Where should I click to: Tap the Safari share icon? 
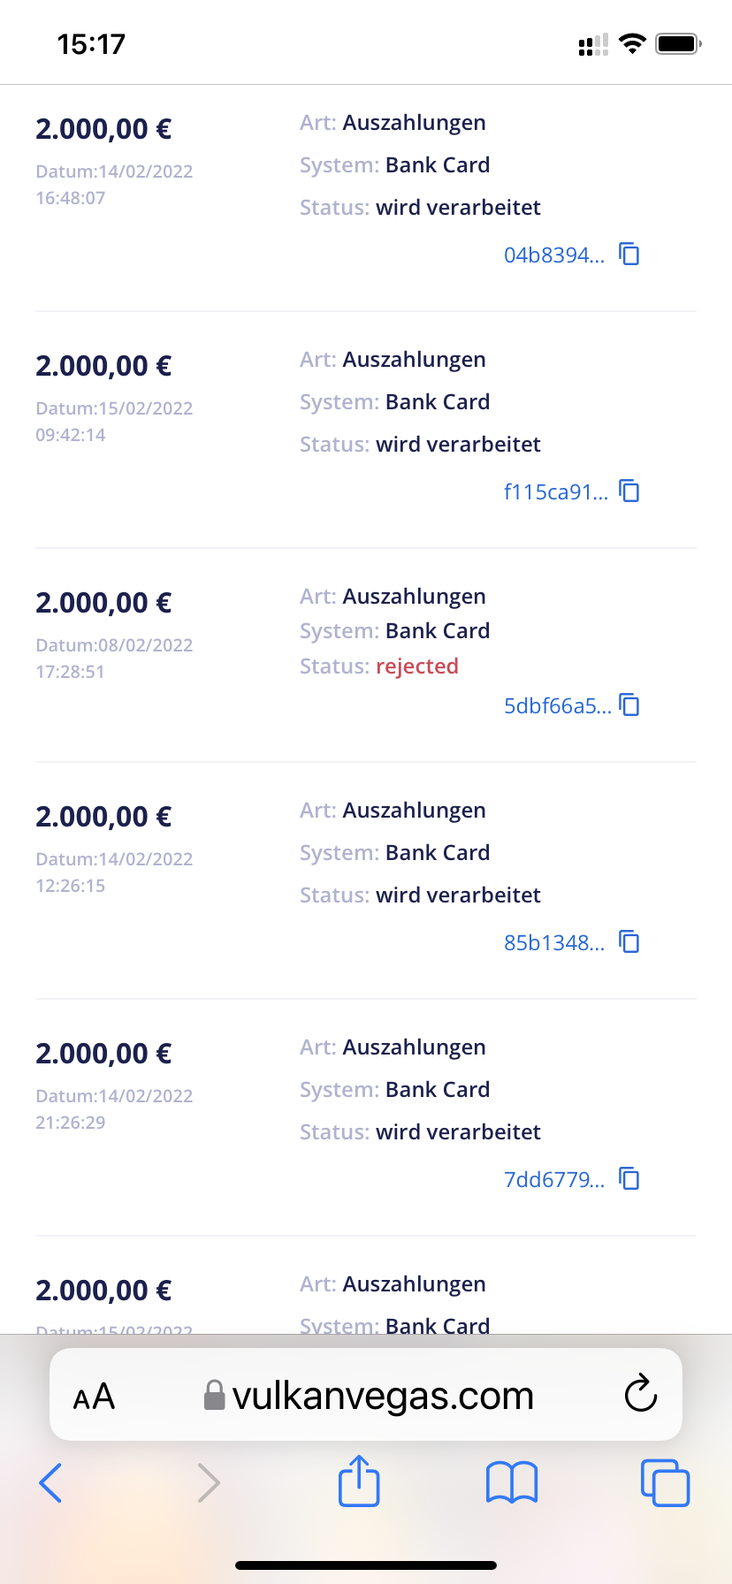click(359, 1481)
